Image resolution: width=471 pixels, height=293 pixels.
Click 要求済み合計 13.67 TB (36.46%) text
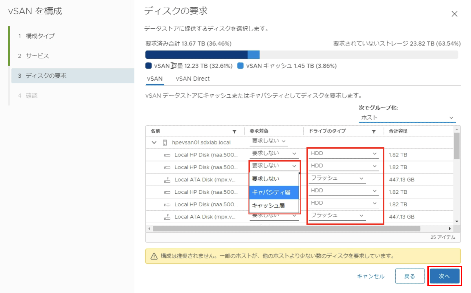[x=188, y=44]
